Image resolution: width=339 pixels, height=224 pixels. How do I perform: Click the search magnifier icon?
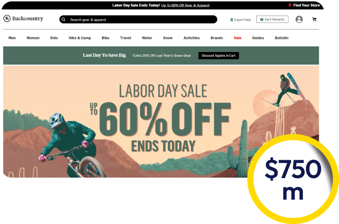63,19
